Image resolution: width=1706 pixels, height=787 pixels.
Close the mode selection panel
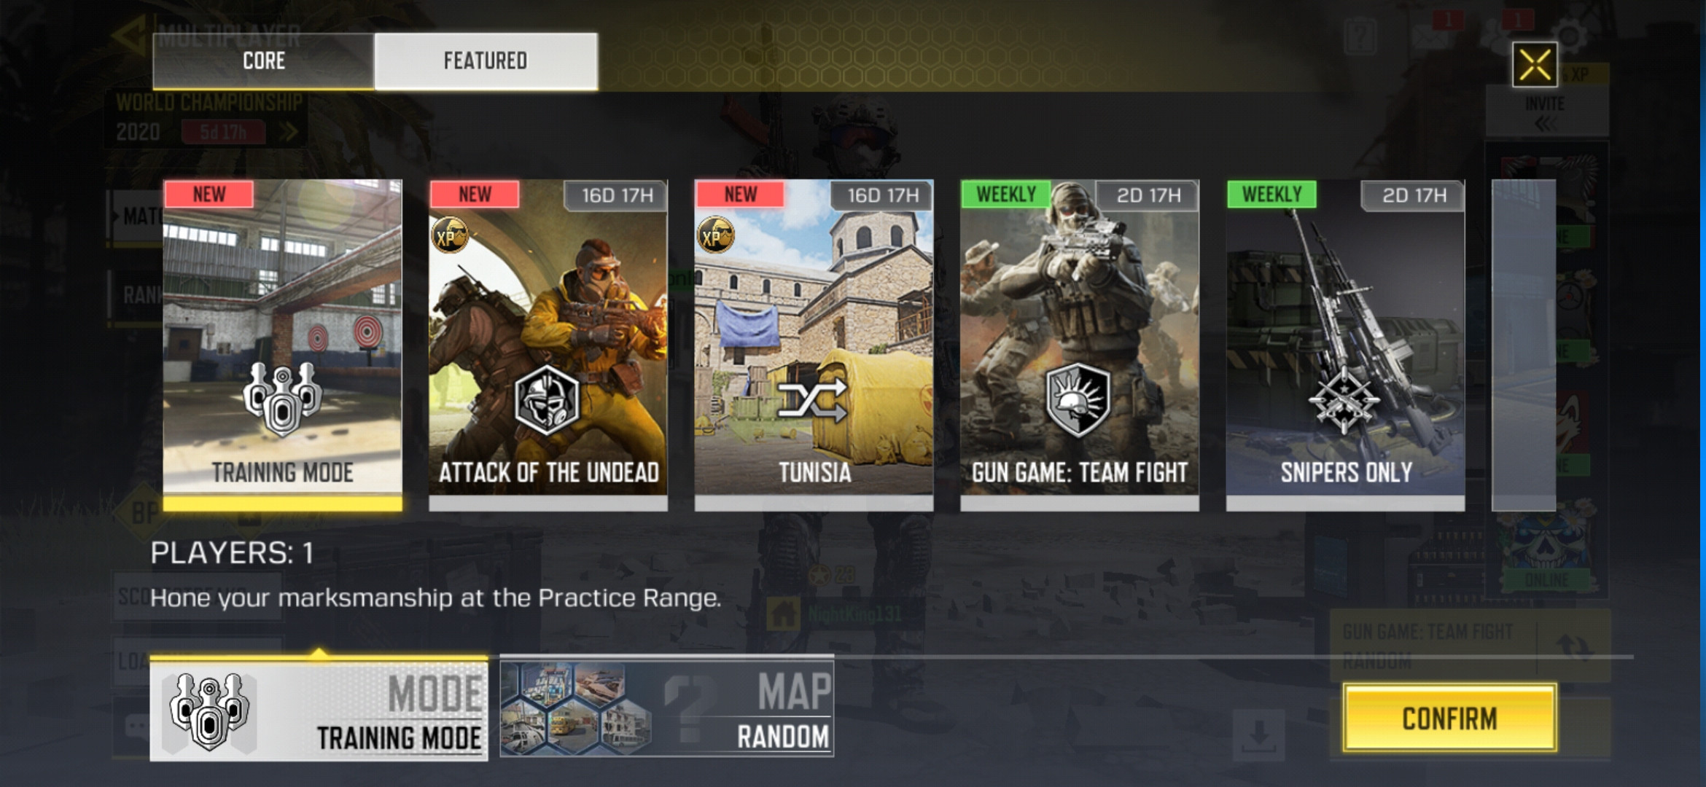click(x=1535, y=65)
